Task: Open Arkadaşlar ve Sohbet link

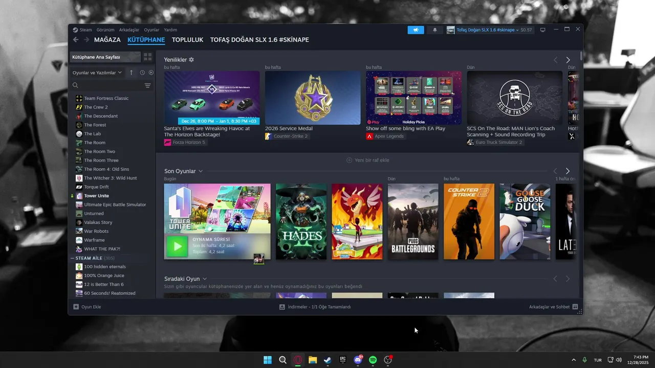Action: pos(549,307)
